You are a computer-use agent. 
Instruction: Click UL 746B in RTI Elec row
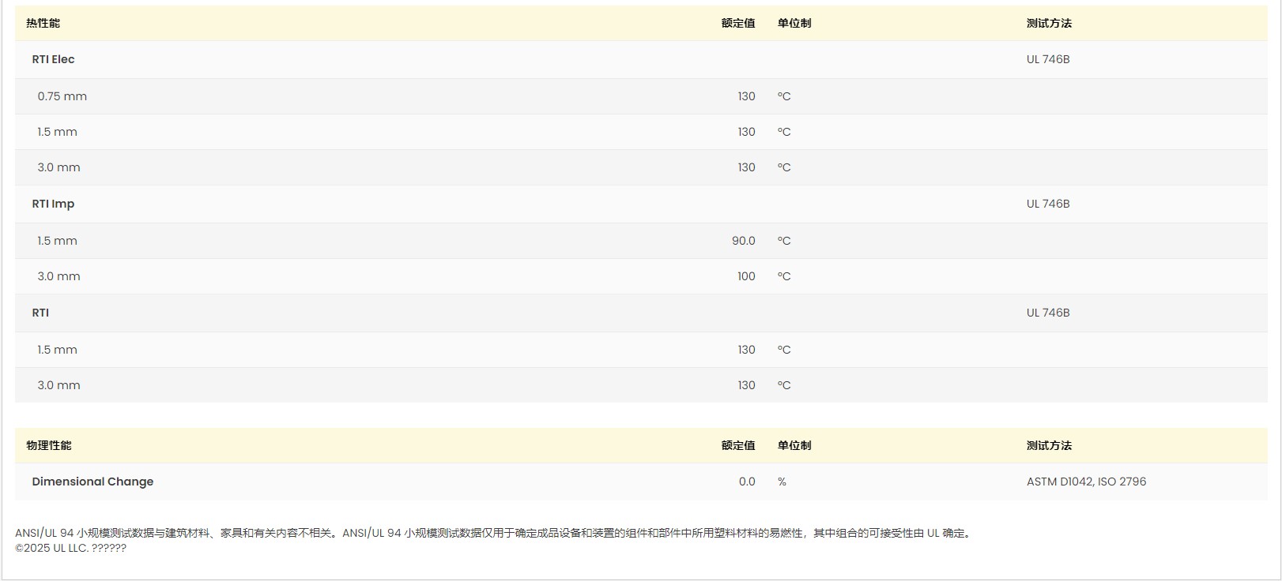coord(1047,60)
